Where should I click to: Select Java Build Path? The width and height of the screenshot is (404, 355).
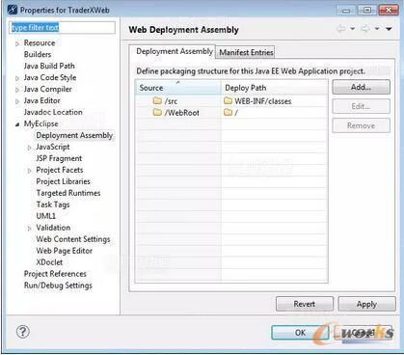point(49,66)
